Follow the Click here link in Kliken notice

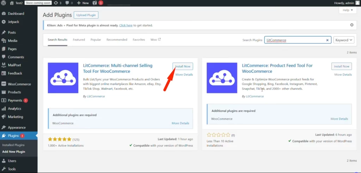(x=126, y=25)
